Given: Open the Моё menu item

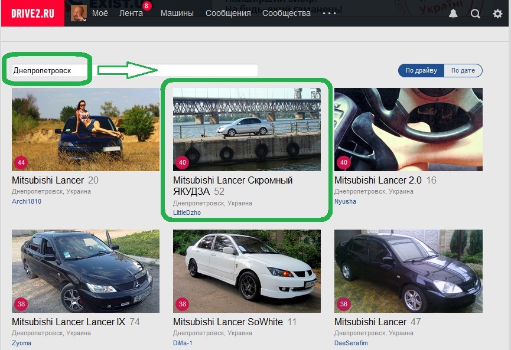Looking at the screenshot, I should click(x=100, y=14).
